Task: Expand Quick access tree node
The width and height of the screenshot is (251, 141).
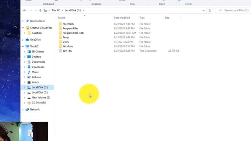Action: pyautogui.click(x=23, y=21)
